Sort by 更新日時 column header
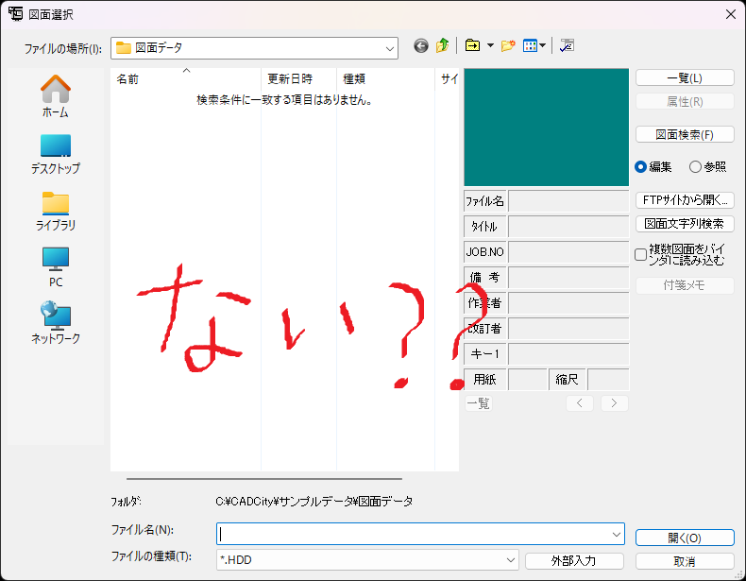Viewport: 746px width, 581px height. [290, 79]
